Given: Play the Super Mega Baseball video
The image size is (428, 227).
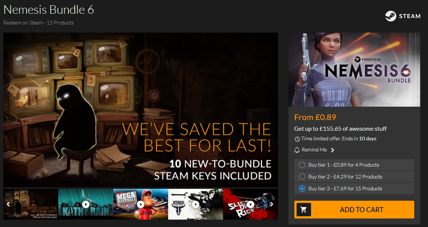Looking at the screenshot, I should coord(141,204).
